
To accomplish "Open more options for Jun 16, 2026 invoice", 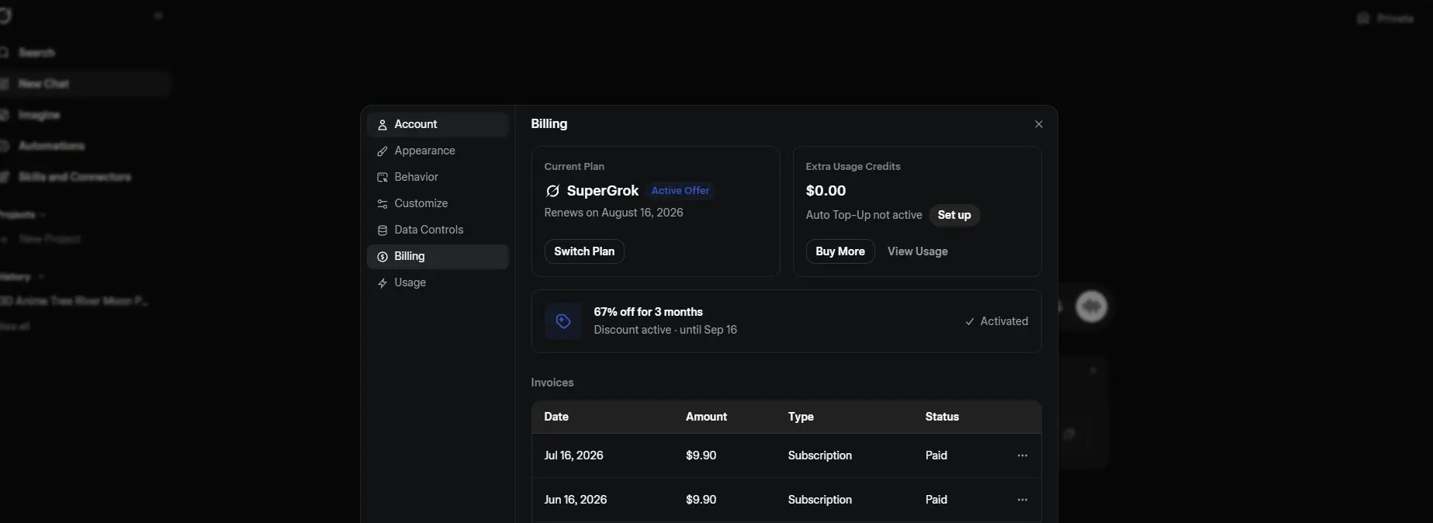I will pos(1022,500).
